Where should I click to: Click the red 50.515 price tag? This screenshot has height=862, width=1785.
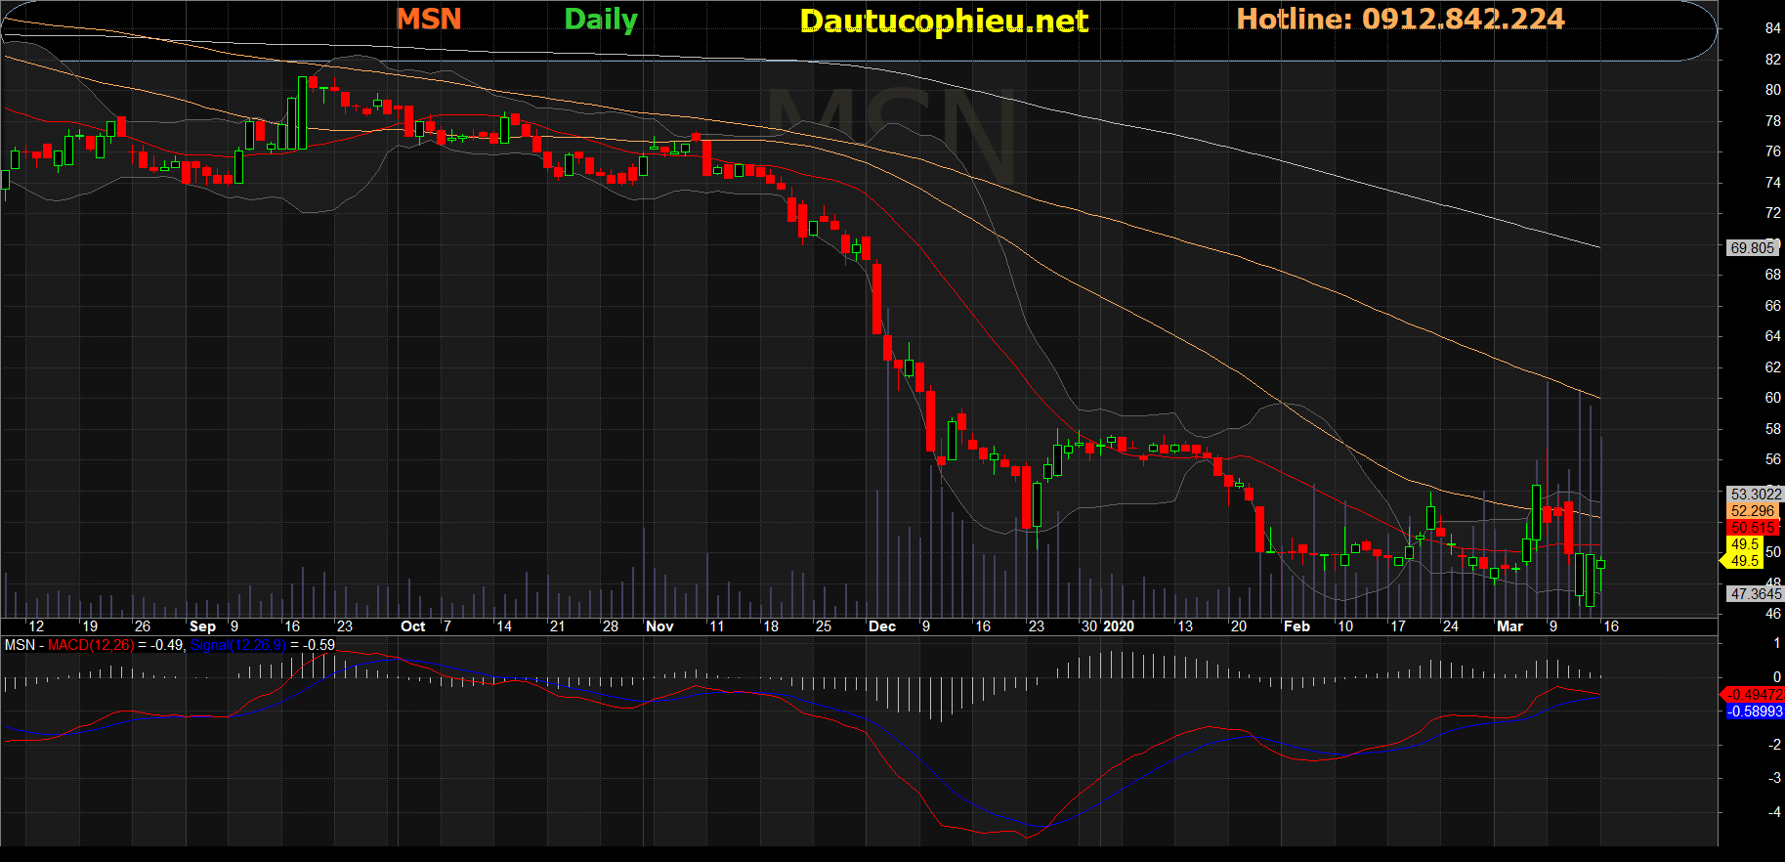[1752, 528]
